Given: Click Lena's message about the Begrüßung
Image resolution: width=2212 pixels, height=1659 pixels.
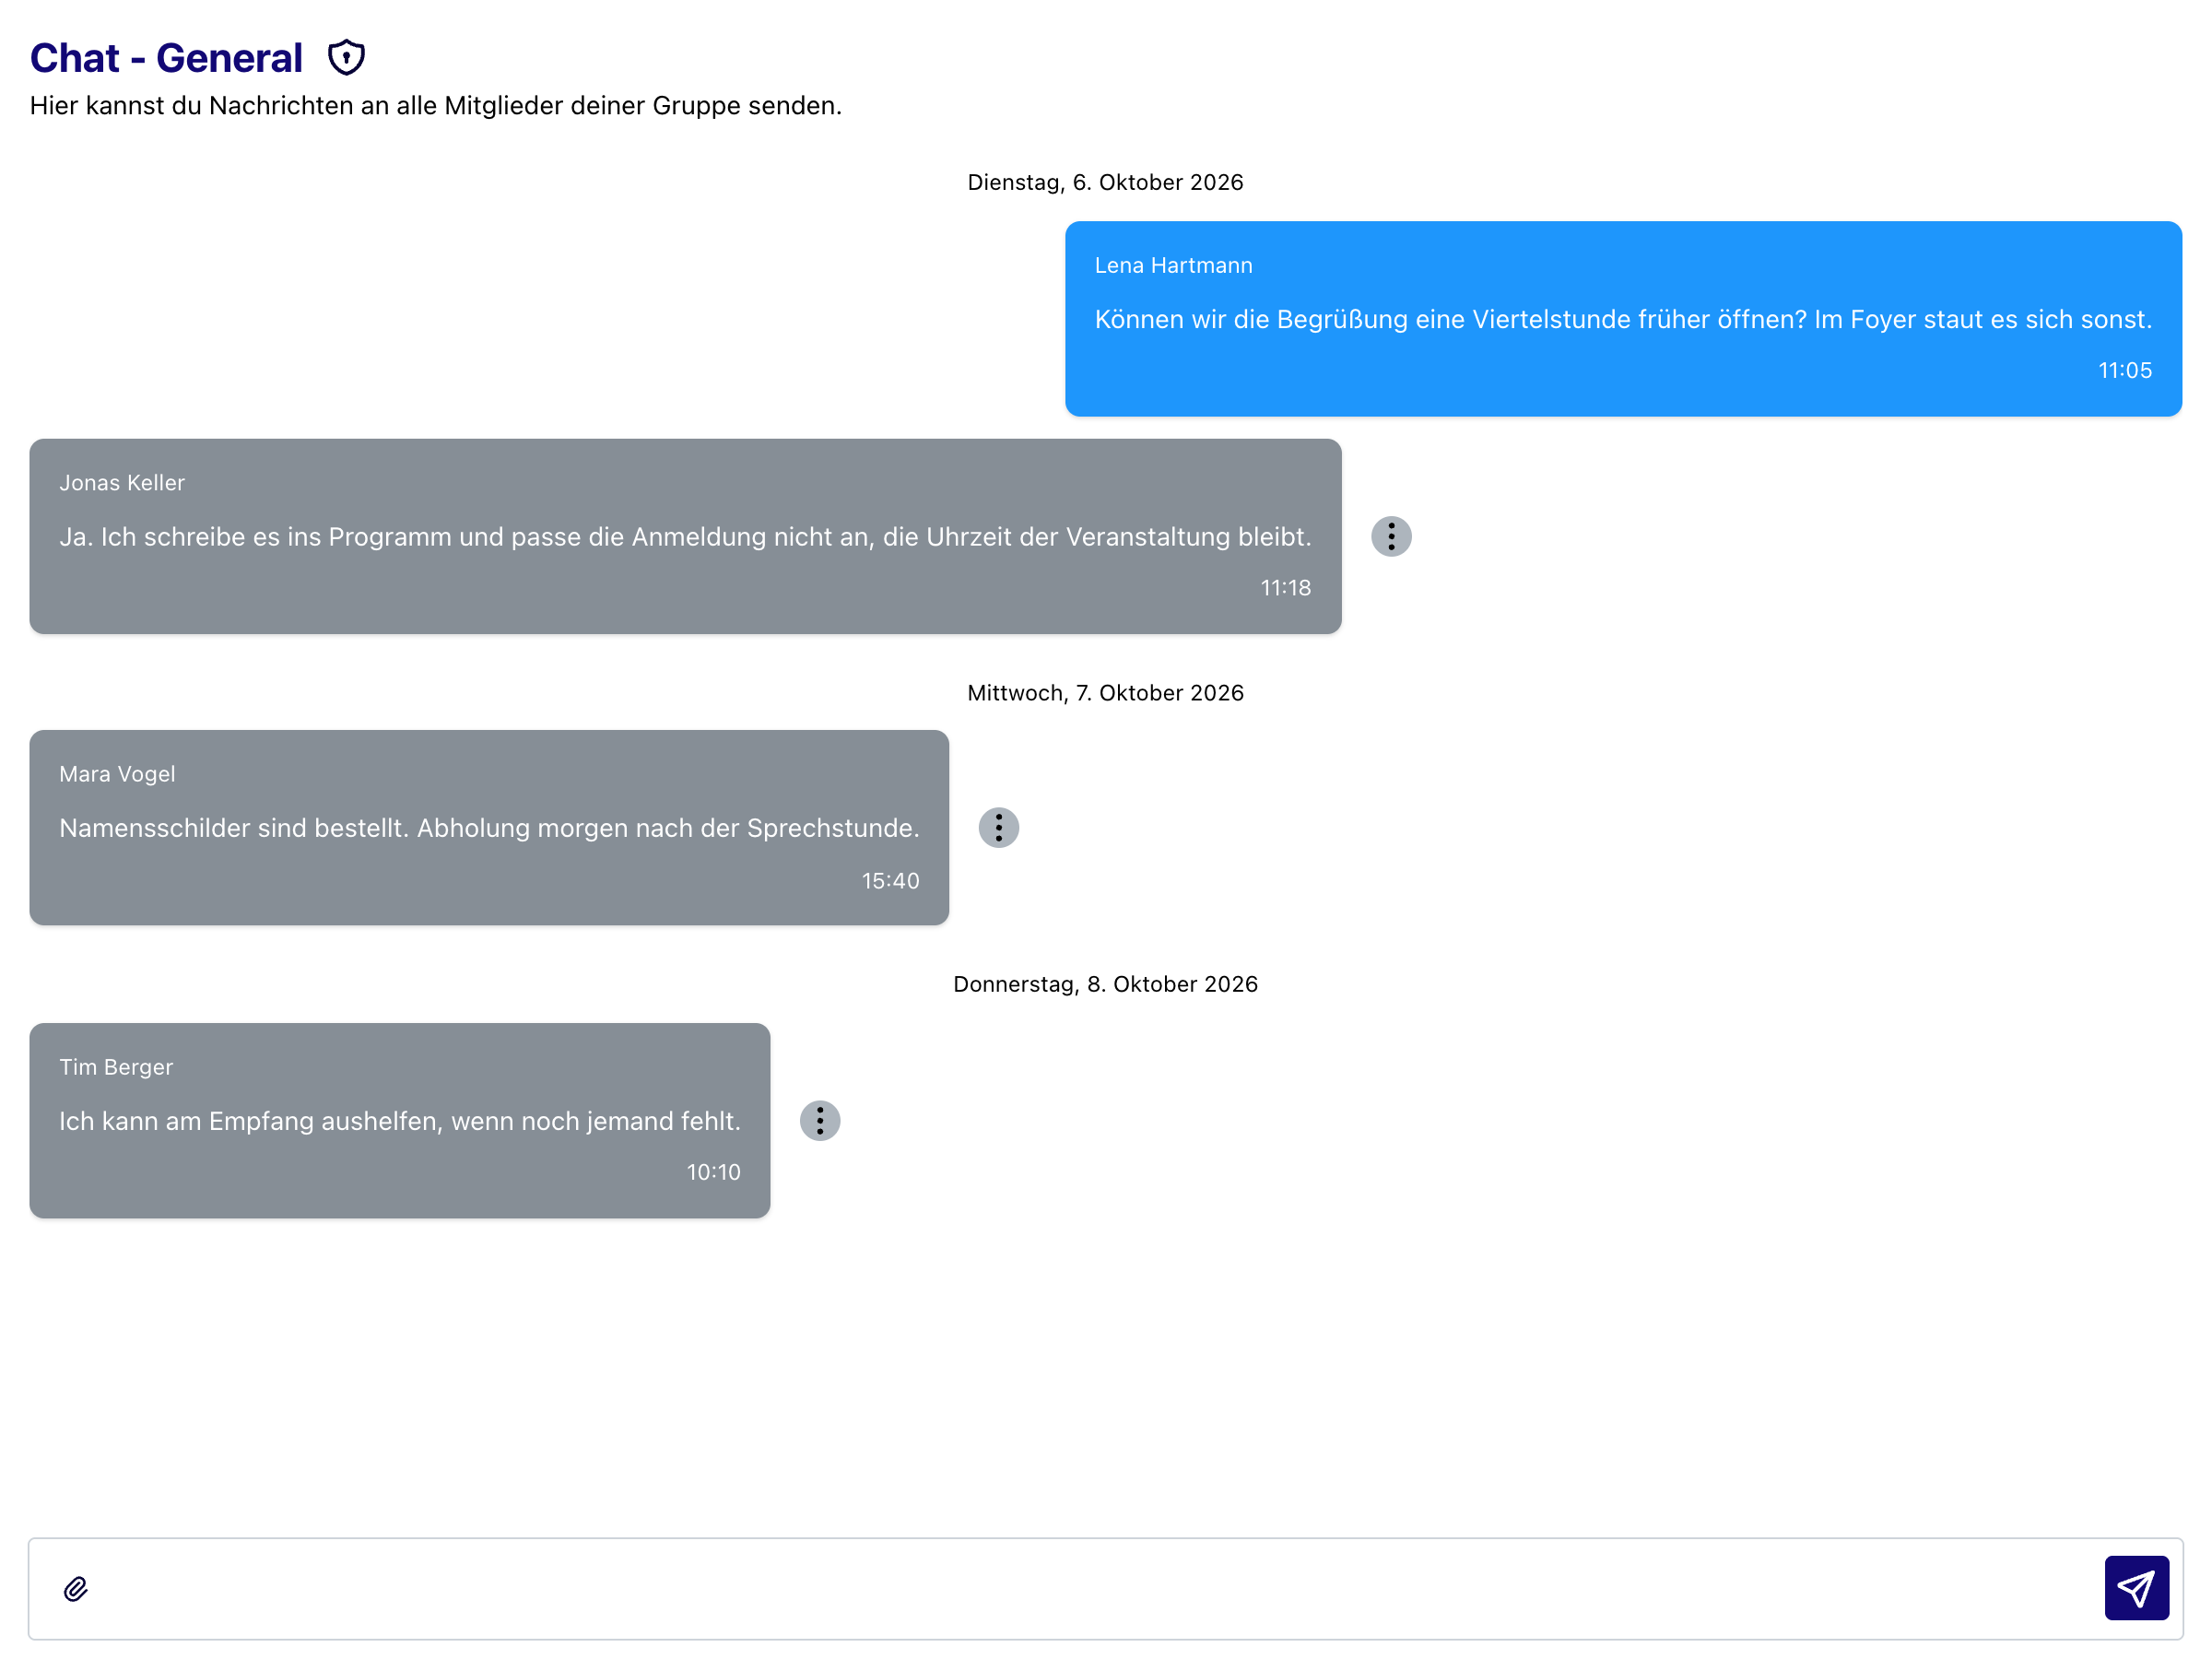Looking at the screenshot, I should point(1623,319).
